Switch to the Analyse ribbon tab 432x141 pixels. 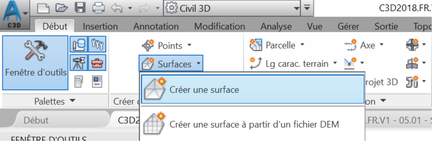pyautogui.click(x=276, y=26)
